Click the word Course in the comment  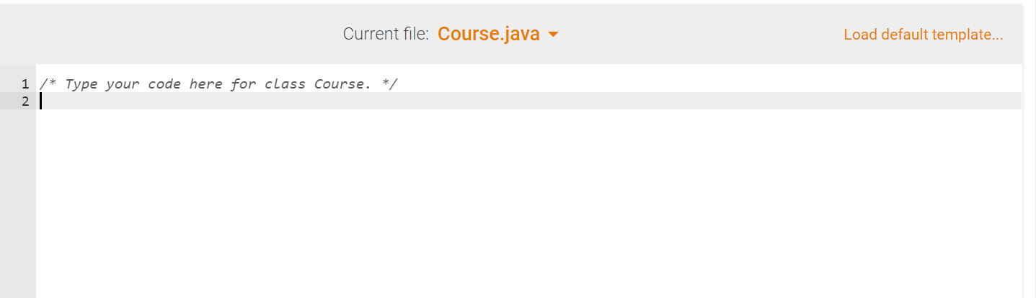339,83
